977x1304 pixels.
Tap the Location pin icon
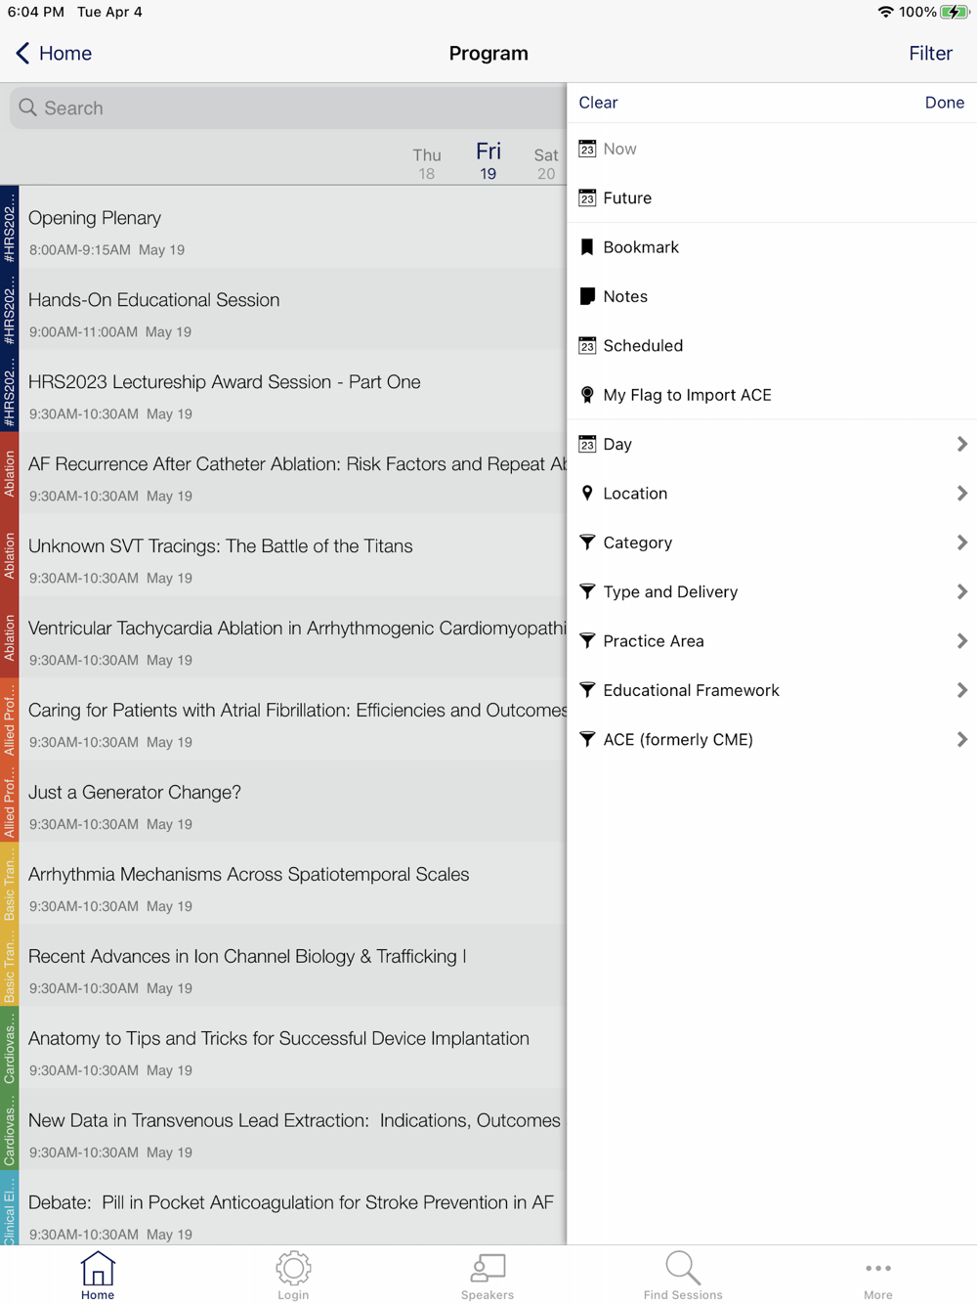[x=587, y=493]
